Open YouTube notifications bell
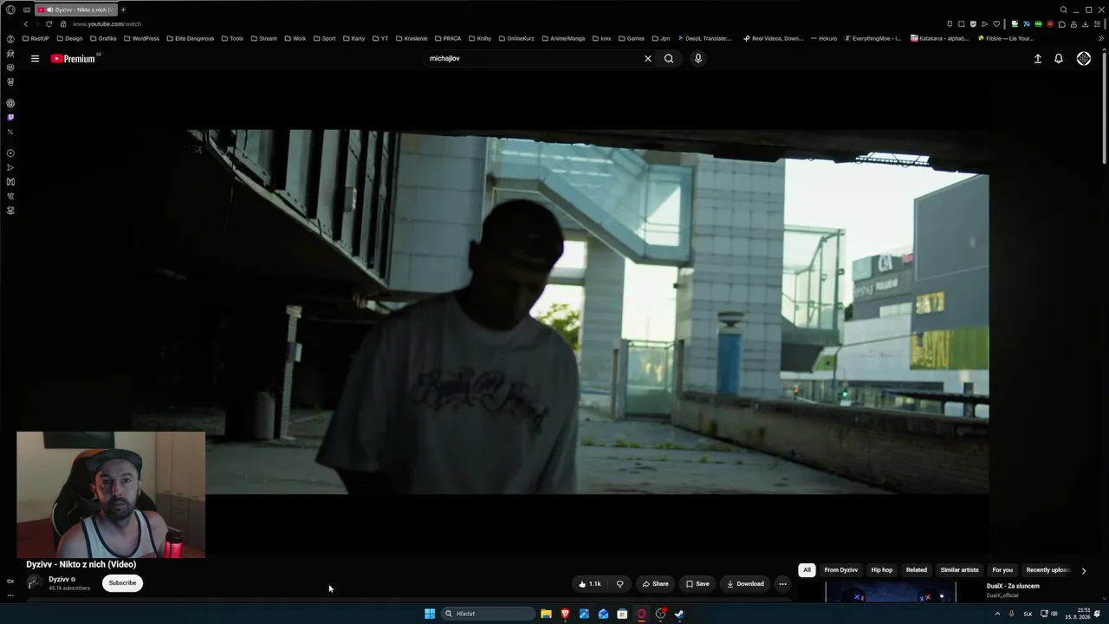 1059,59
